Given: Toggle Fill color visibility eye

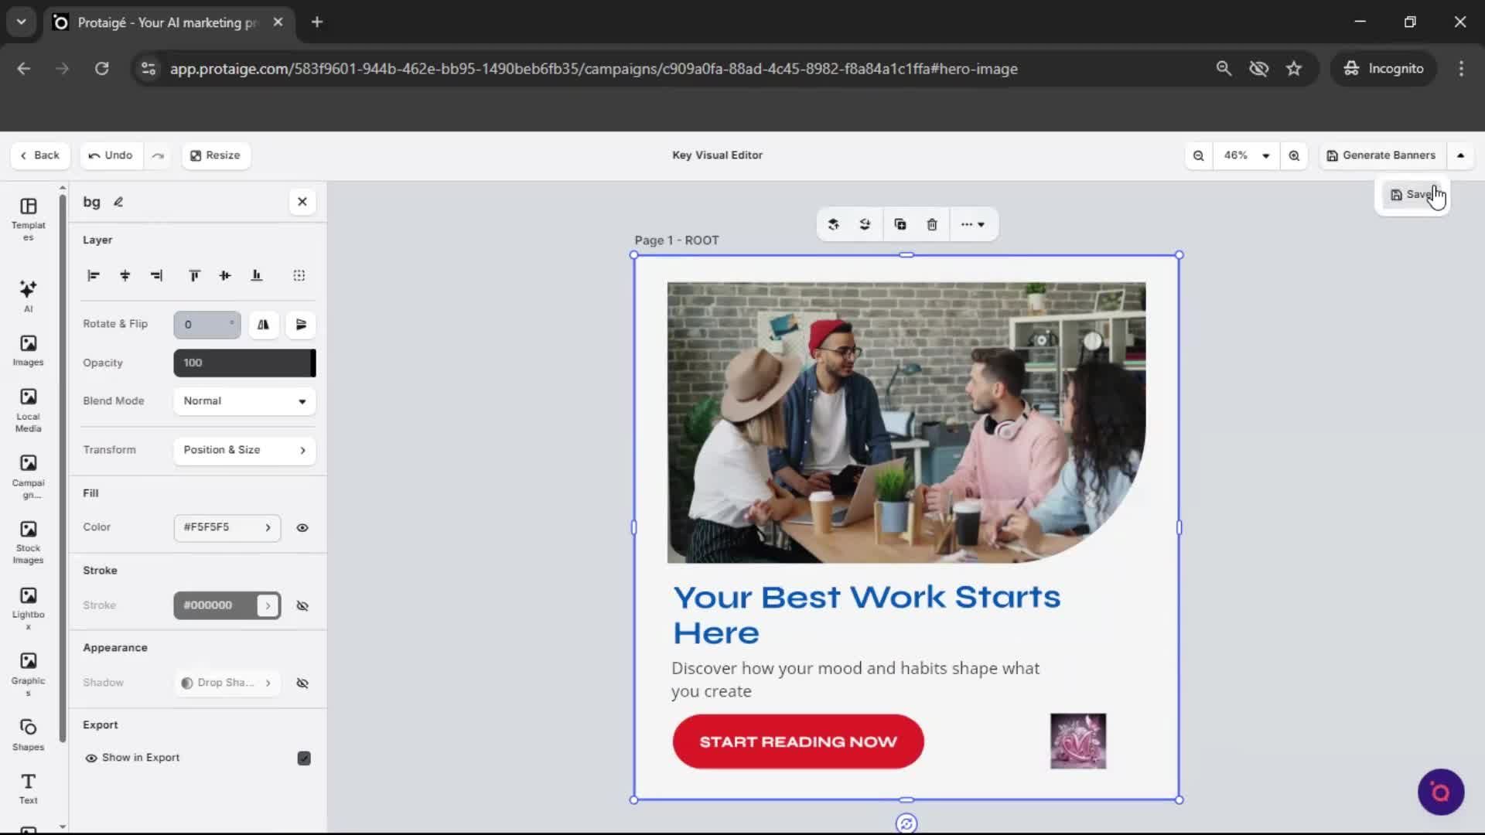Looking at the screenshot, I should pyautogui.click(x=302, y=528).
